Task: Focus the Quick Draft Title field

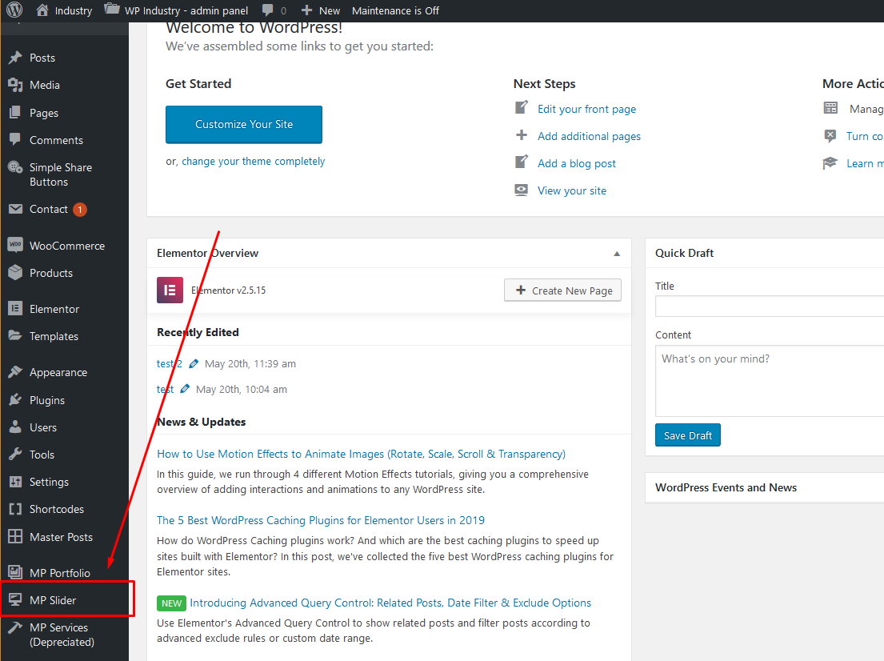Action: 768,306
